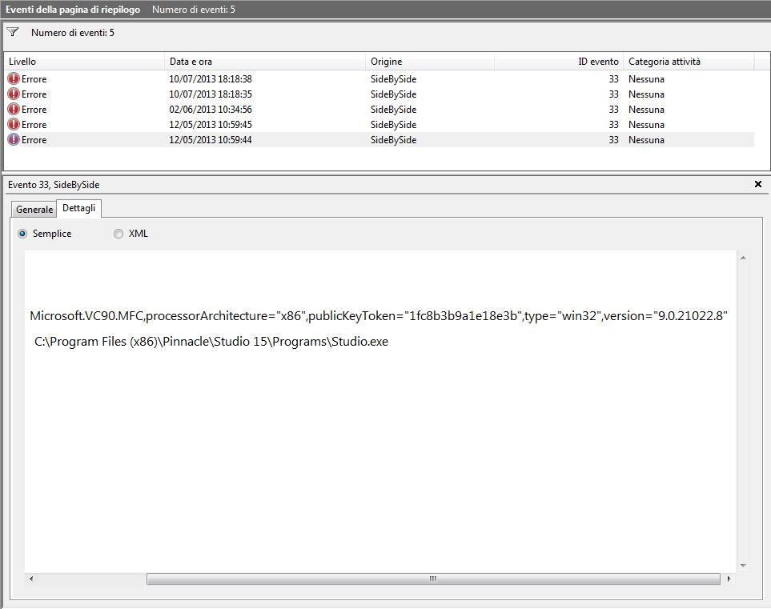Click 'Eventi della pagina di riepilogo' title
The width and height of the screenshot is (771, 609).
[x=73, y=10]
